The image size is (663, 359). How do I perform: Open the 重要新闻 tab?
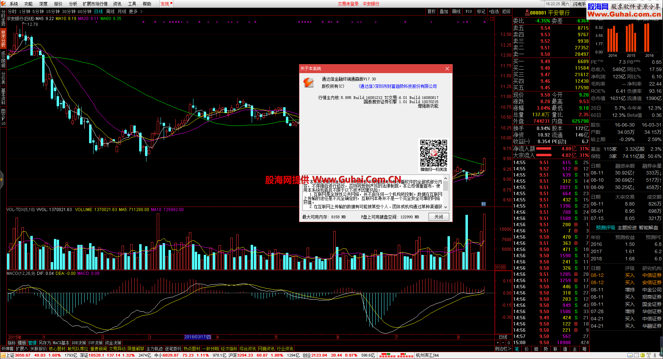(x=98, y=349)
